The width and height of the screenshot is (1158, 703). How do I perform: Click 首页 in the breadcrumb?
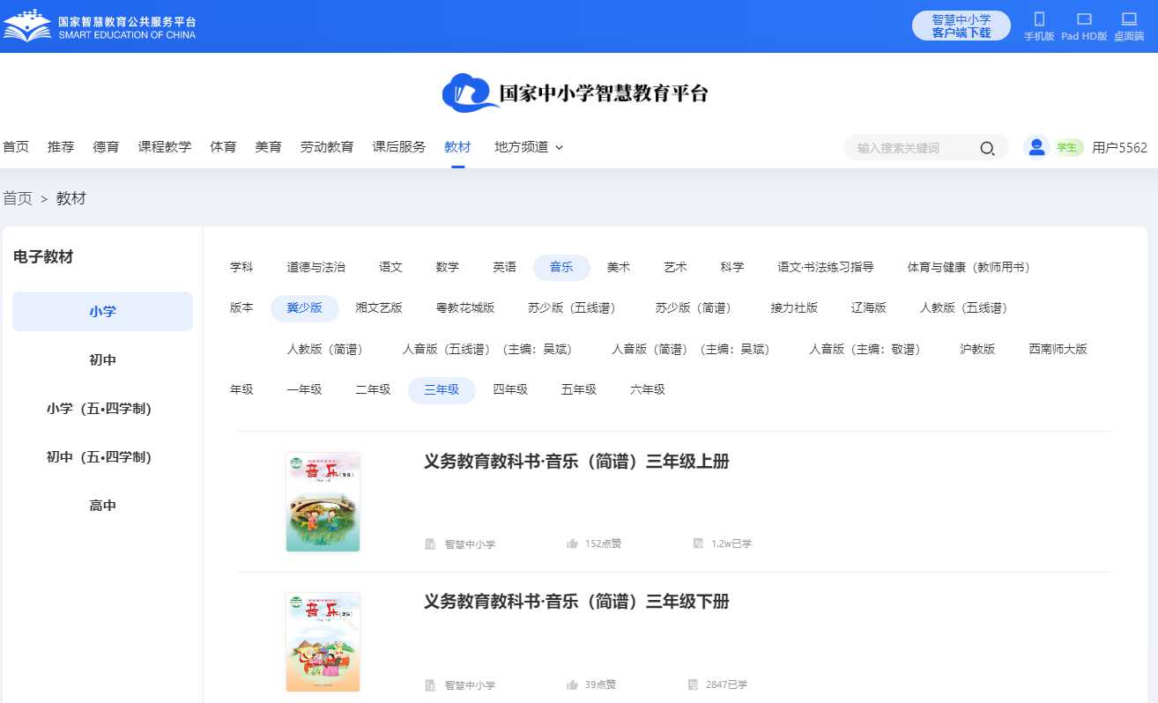(x=17, y=198)
